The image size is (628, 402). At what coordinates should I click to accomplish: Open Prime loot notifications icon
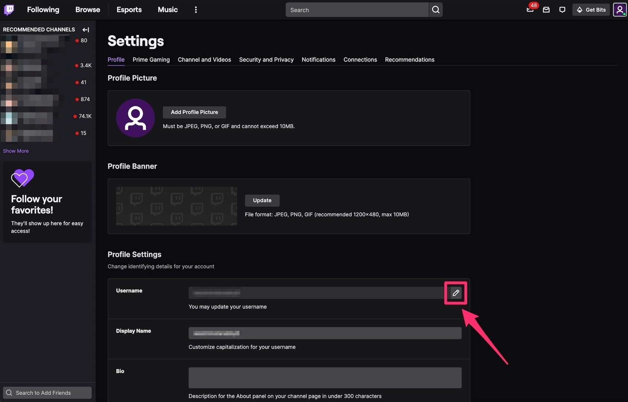pos(530,10)
